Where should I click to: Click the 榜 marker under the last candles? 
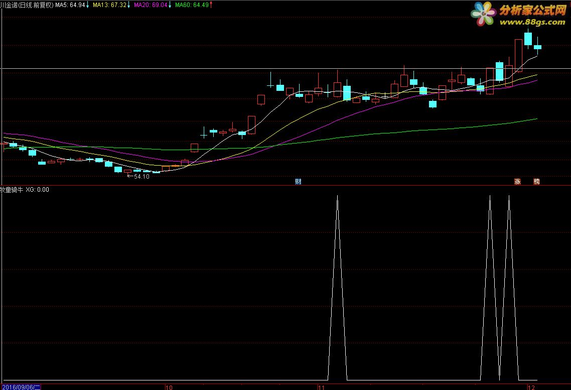pos(536,181)
